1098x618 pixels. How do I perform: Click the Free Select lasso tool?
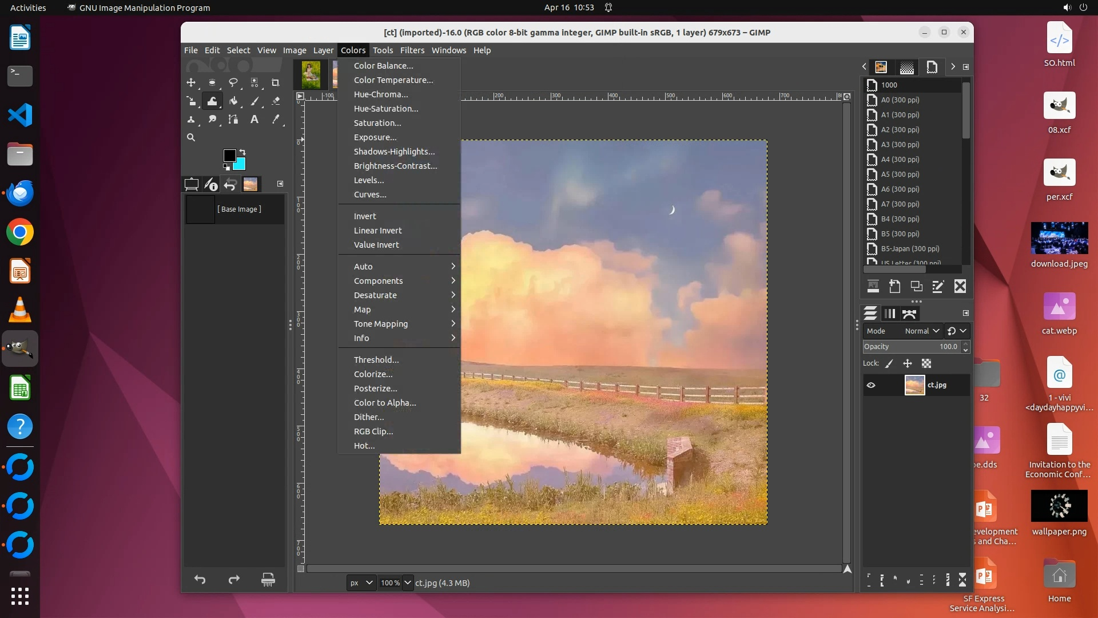tap(233, 83)
